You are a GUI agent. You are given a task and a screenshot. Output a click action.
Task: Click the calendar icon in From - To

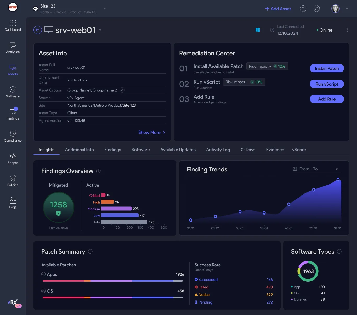point(295,169)
